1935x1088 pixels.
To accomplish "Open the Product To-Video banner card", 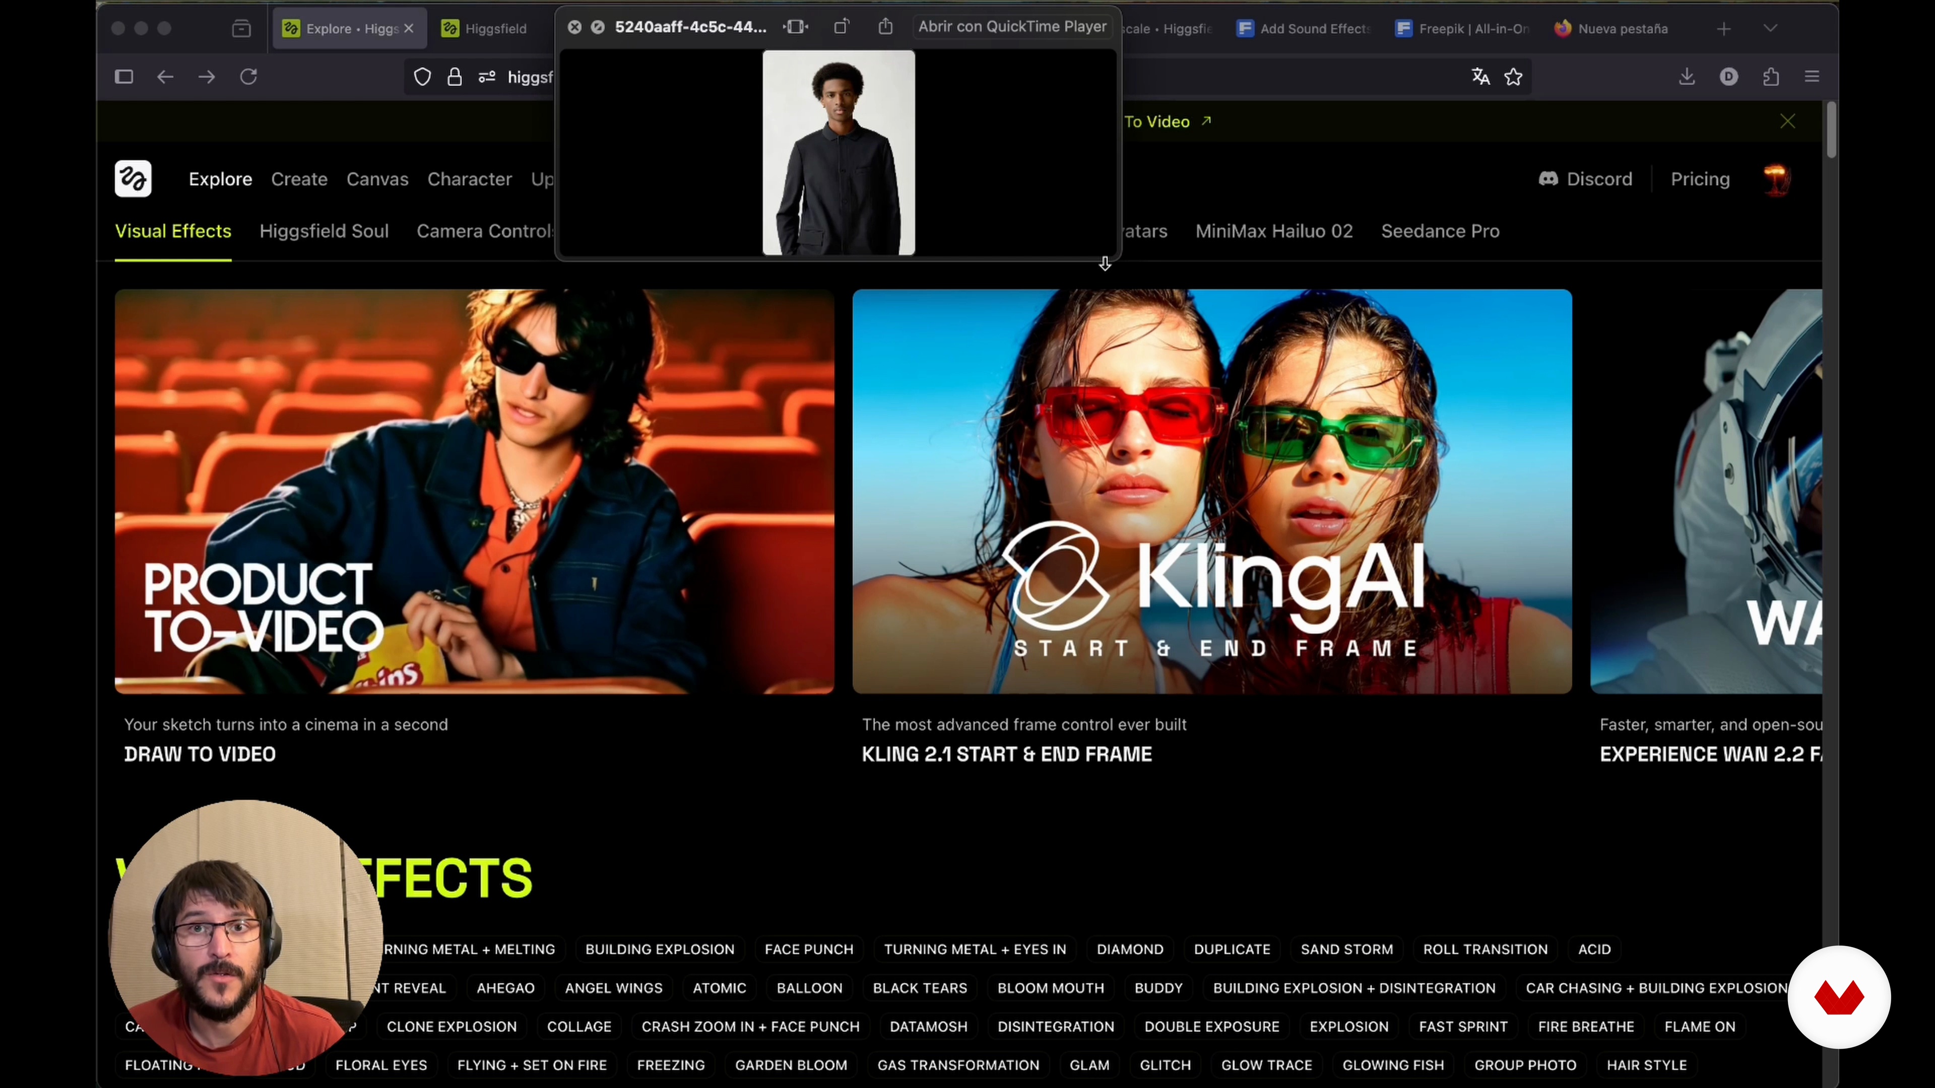I will click(x=474, y=491).
